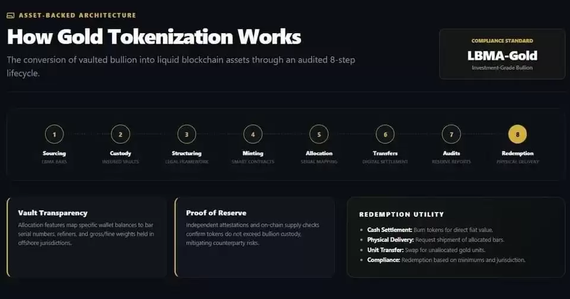Click step 3 Structuring circle
Viewport: 570px width, 299px height.
click(x=187, y=134)
